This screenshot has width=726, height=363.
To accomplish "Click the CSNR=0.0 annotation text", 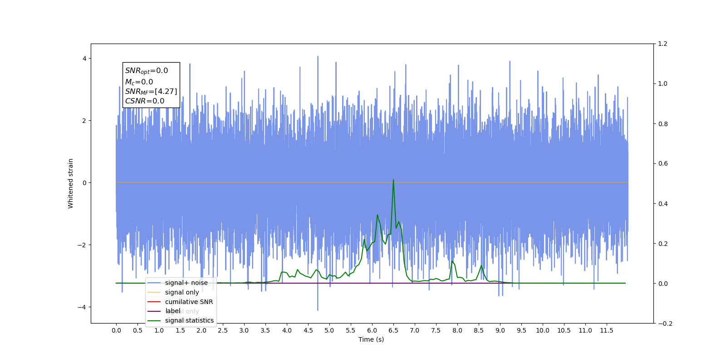I will 145,101.
